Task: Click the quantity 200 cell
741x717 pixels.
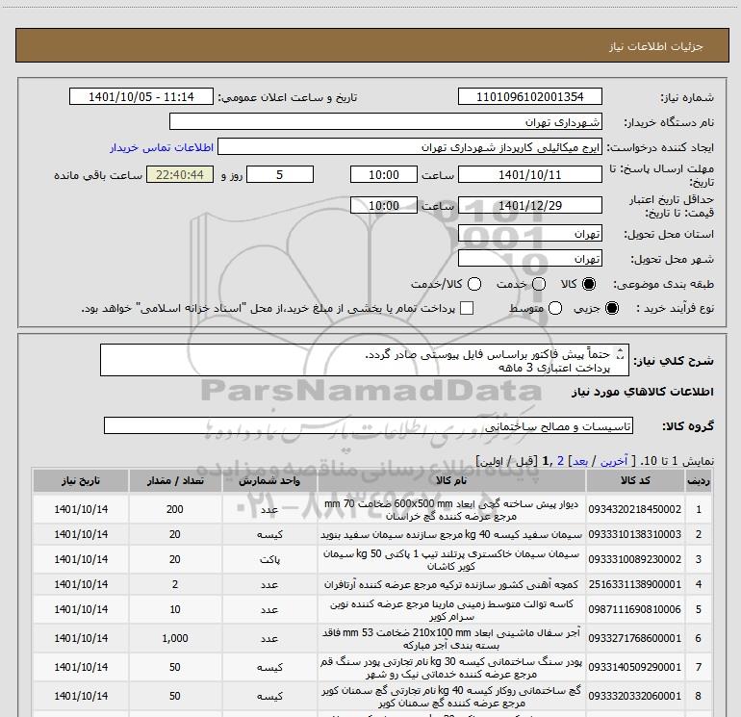Action: coord(175,509)
